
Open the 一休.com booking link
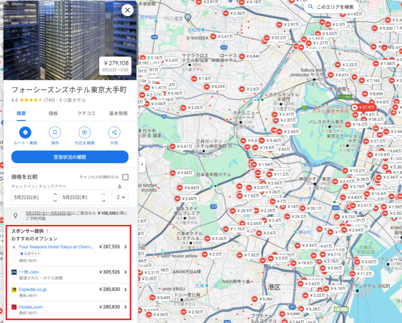[x=29, y=272]
